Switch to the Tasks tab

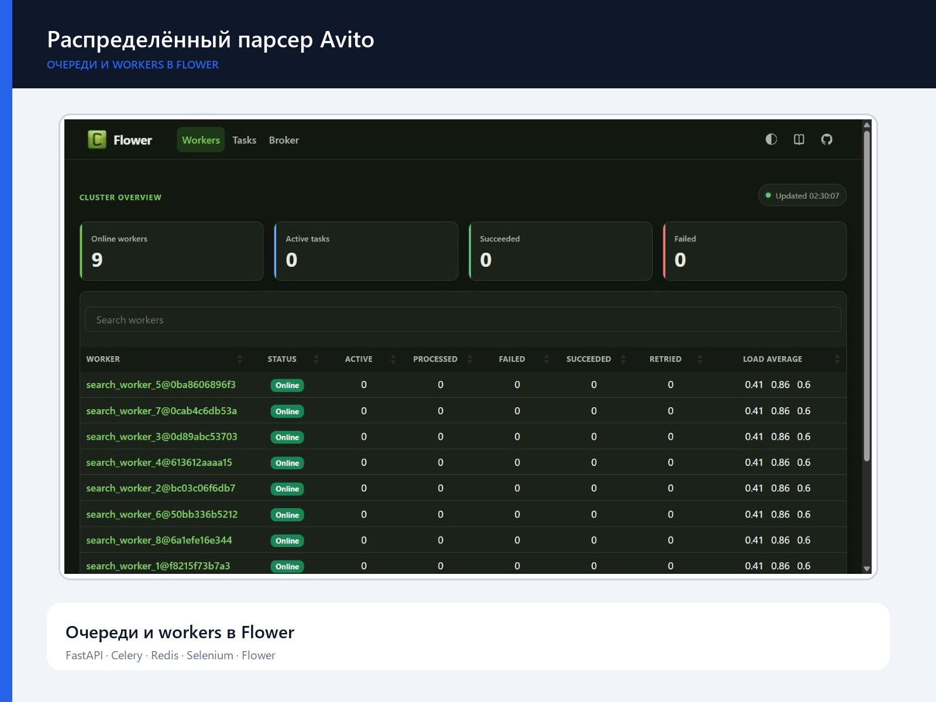[x=245, y=140]
